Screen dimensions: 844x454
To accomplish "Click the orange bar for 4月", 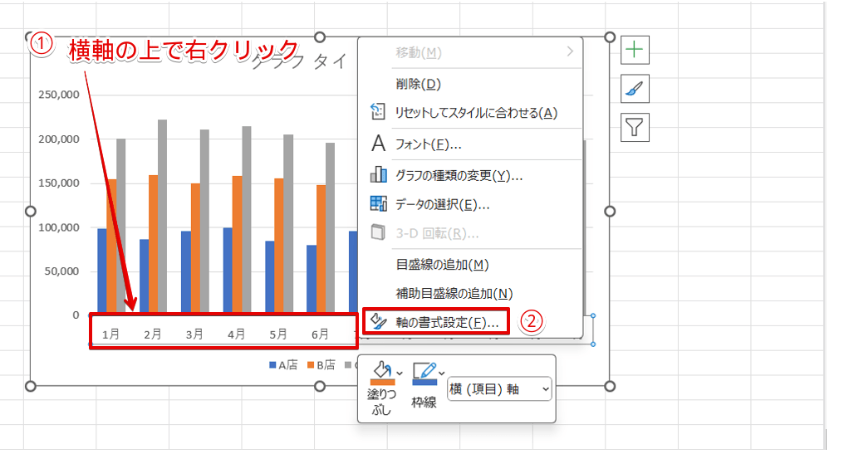I will [x=238, y=244].
